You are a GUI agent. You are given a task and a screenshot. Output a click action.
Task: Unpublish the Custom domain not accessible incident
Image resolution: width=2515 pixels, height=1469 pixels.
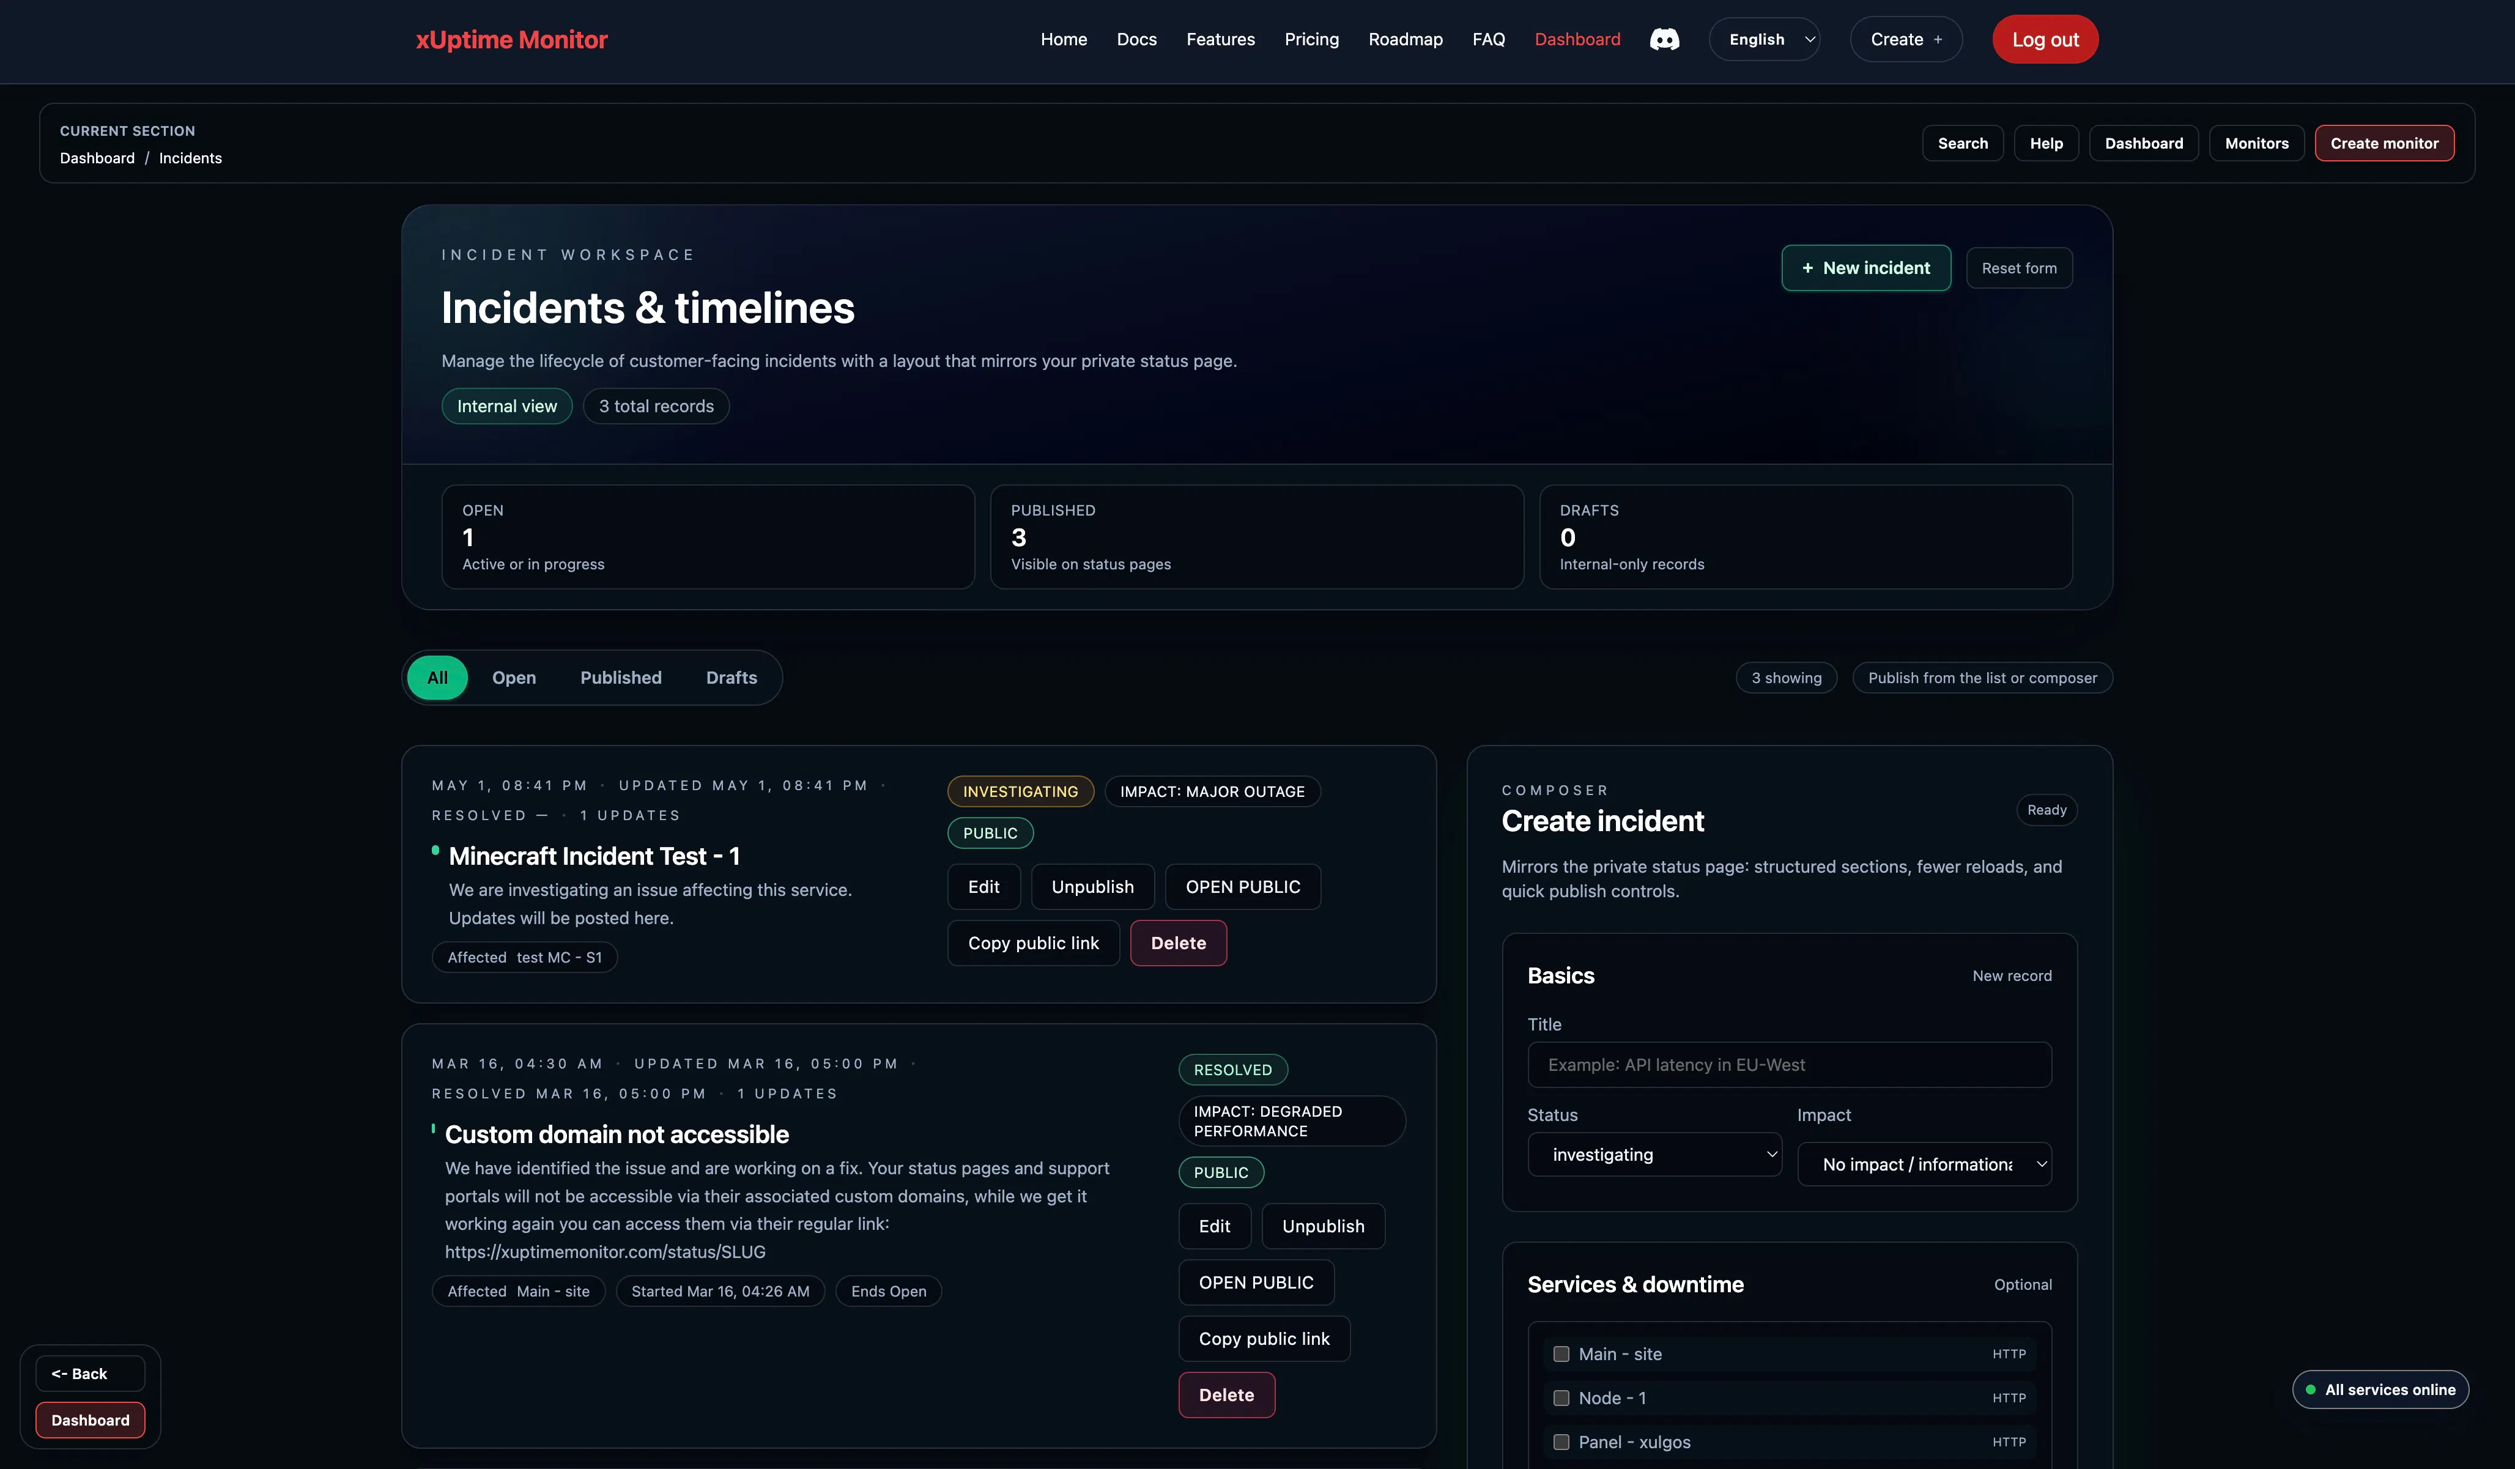point(1324,1226)
